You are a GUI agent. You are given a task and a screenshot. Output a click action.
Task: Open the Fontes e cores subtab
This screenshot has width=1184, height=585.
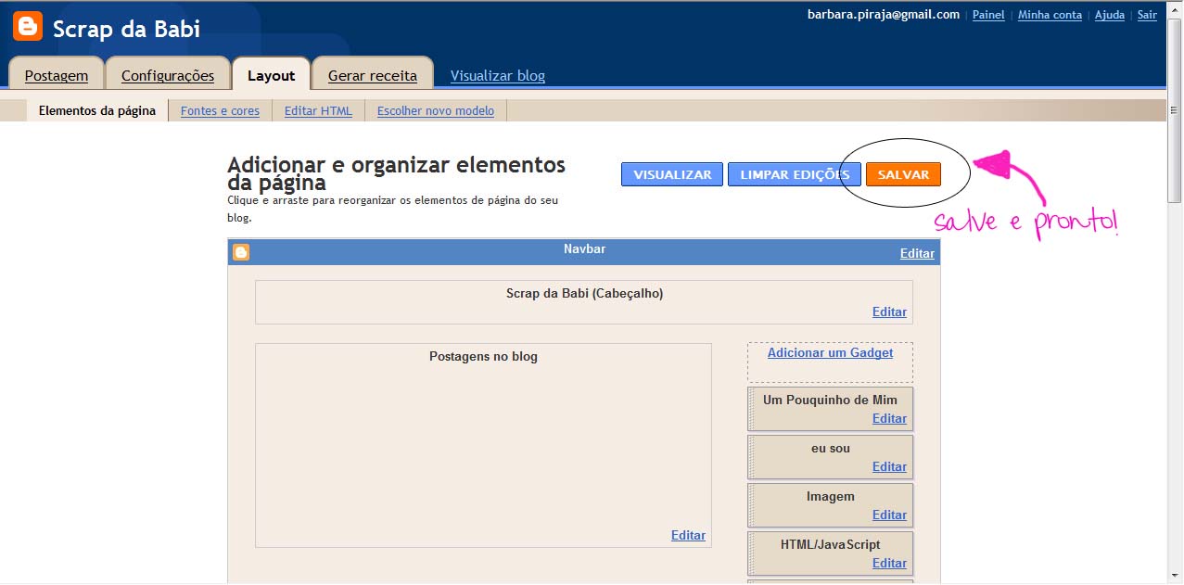tap(220, 110)
